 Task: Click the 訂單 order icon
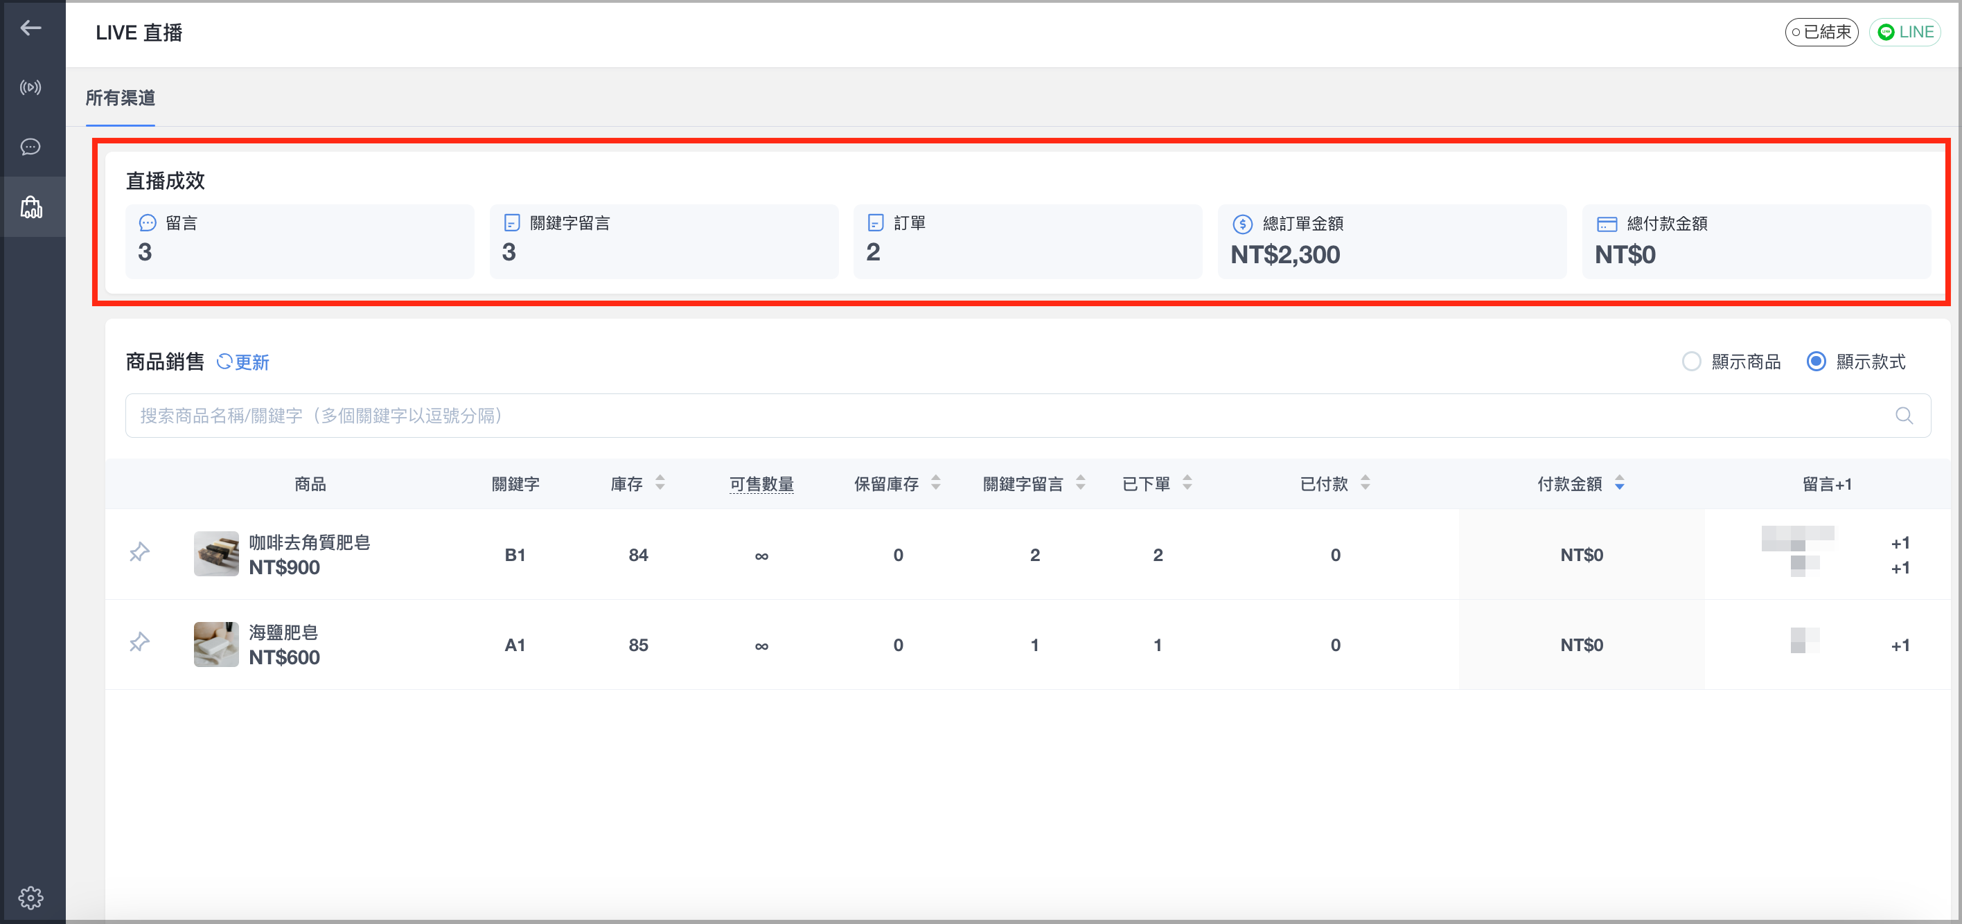(876, 223)
